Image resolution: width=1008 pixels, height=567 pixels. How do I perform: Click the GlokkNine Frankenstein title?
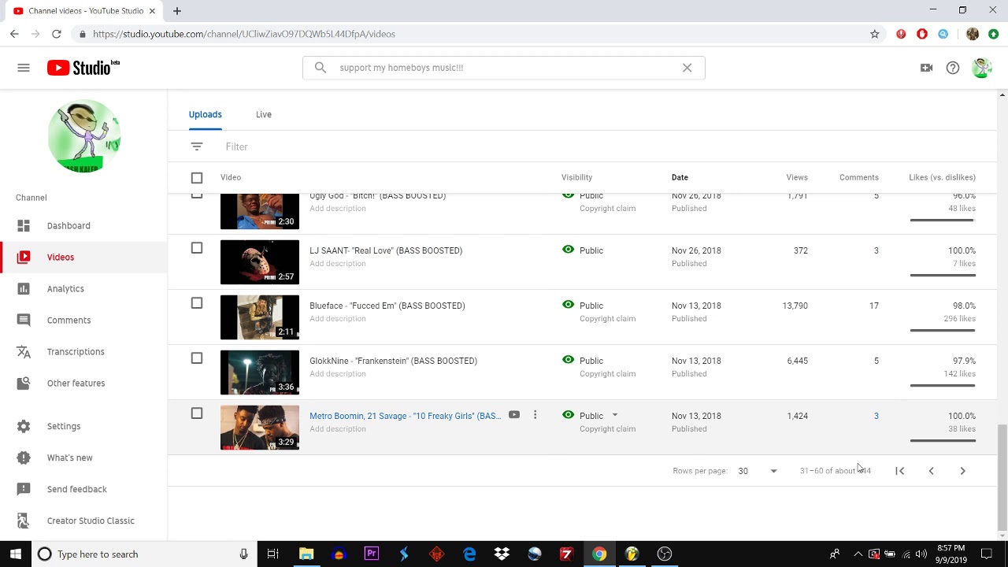(393, 361)
